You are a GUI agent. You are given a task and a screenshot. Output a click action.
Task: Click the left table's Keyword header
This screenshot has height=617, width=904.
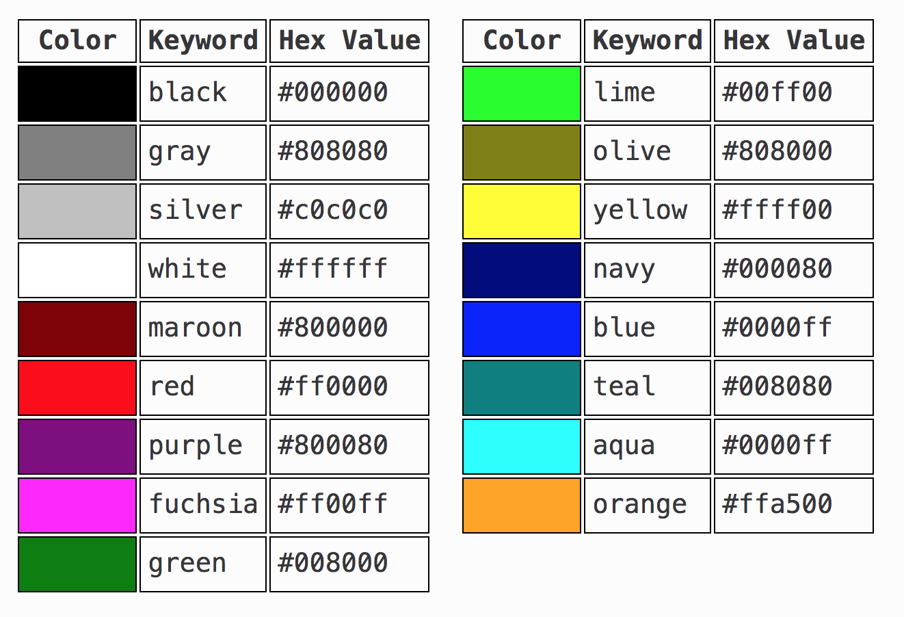point(203,41)
